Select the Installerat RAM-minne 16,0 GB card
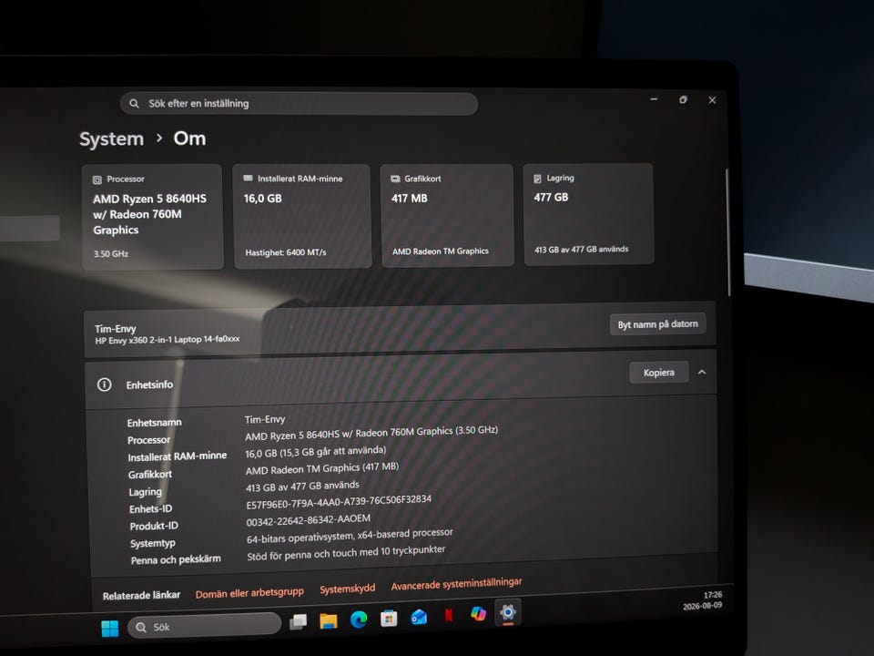 [302, 217]
